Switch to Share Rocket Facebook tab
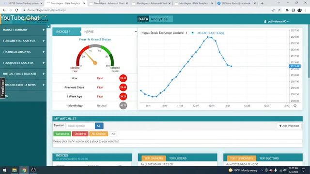310x174 pixels. 236,3
